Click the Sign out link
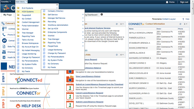The height and width of the screenshot is (109, 194). pyautogui.click(x=184, y=2)
